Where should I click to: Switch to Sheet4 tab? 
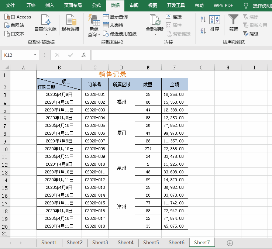click(125, 242)
